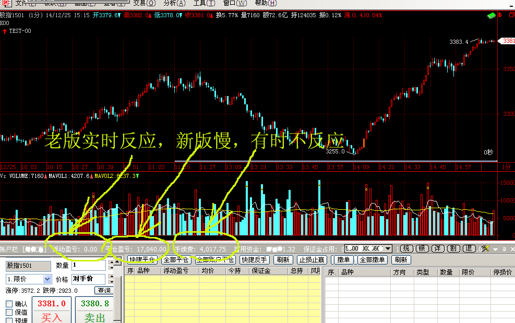The height and width of the screenshot is (323, 515).
Task: Open the 分析(A) menu
Action: pos(174,3)
